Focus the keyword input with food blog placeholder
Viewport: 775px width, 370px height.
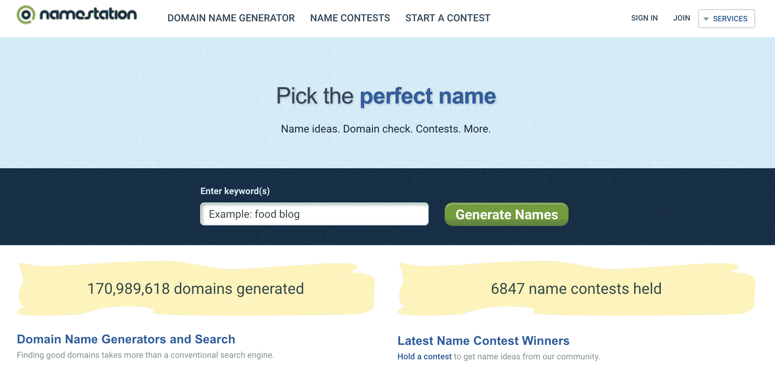314,214
